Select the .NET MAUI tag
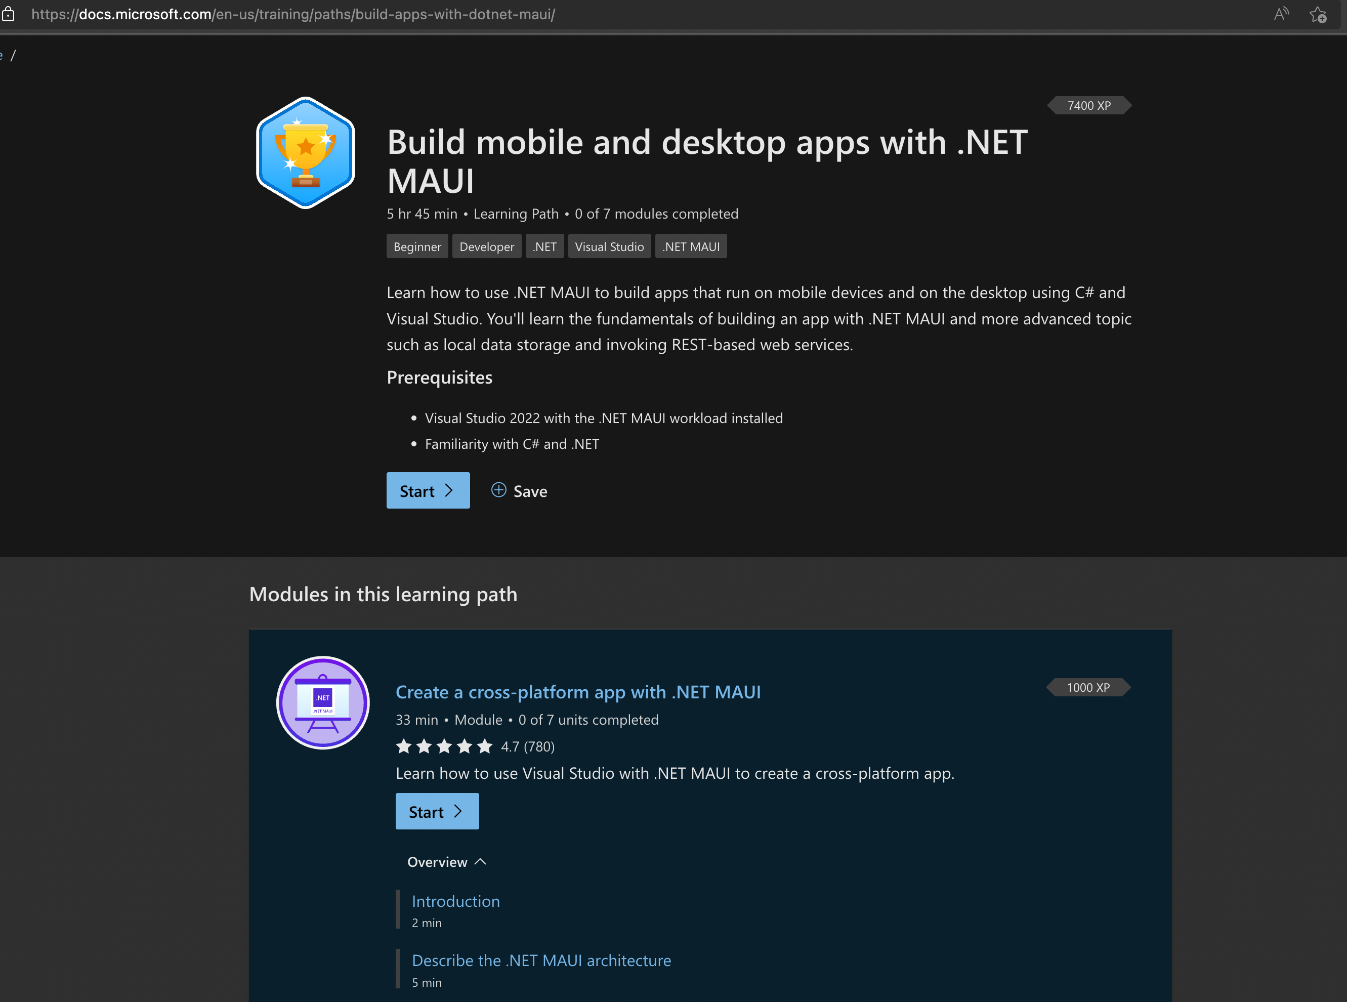 [691, 246]
